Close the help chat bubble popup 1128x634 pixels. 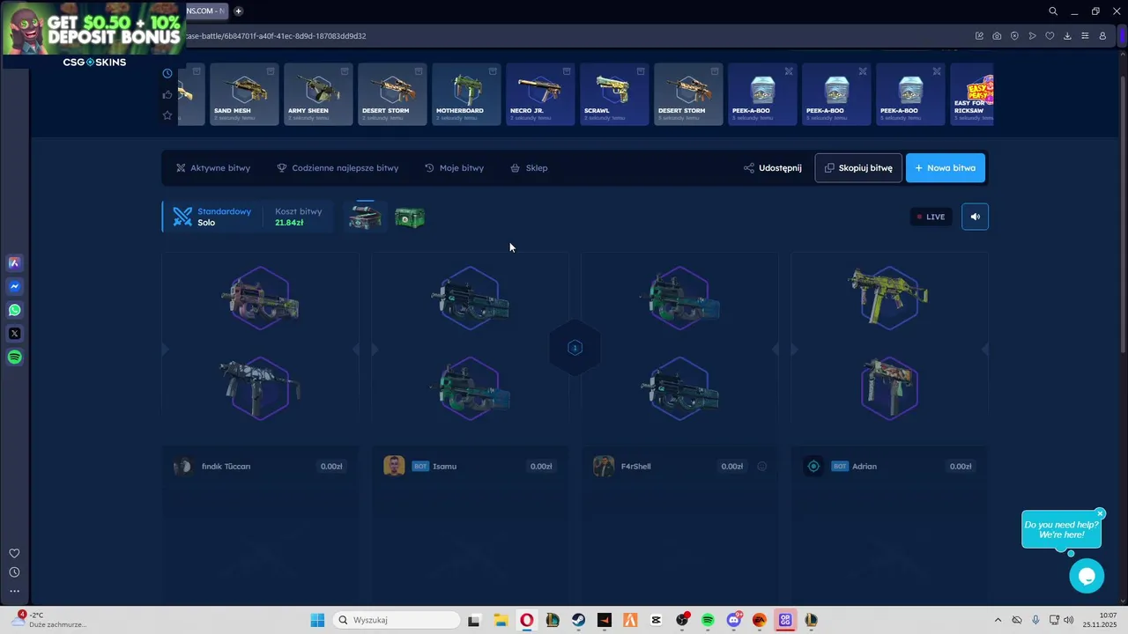(x=1100, y=513)
